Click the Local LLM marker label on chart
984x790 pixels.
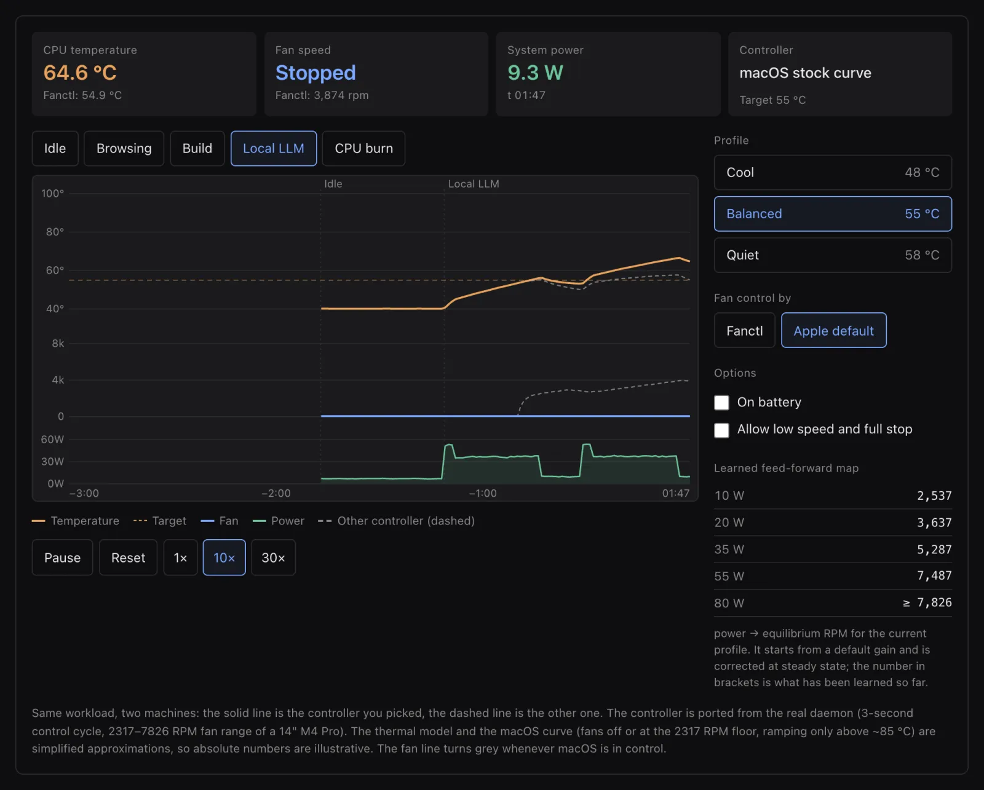pos(474,184)
